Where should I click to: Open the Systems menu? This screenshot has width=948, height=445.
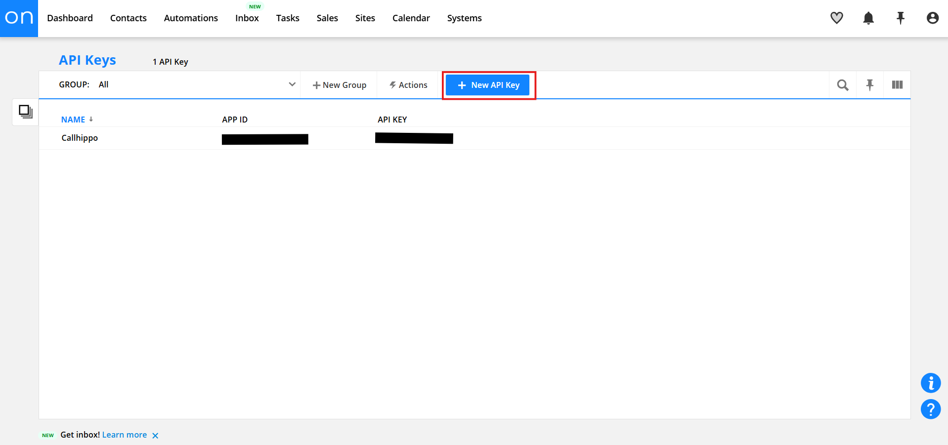click(464, 18)
